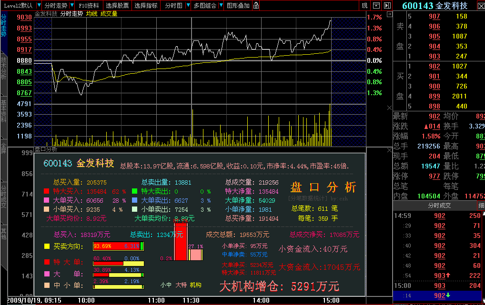Click the 大机构增仓: 5291万元 text
The width and height of the screenshot is (485, 305).
tap(279, 286)
